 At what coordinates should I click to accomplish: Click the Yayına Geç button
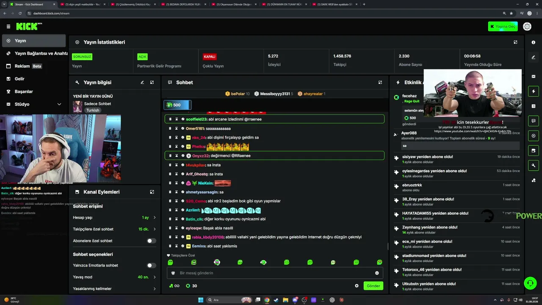tap(503, 26)
